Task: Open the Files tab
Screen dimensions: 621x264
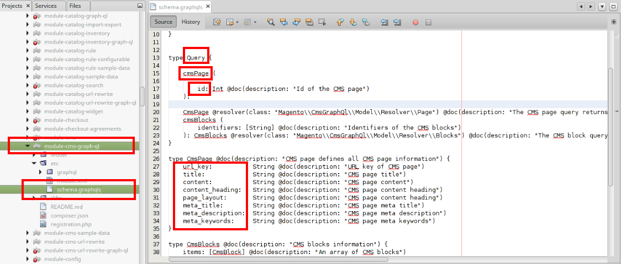Action: (x=75, y=6)
